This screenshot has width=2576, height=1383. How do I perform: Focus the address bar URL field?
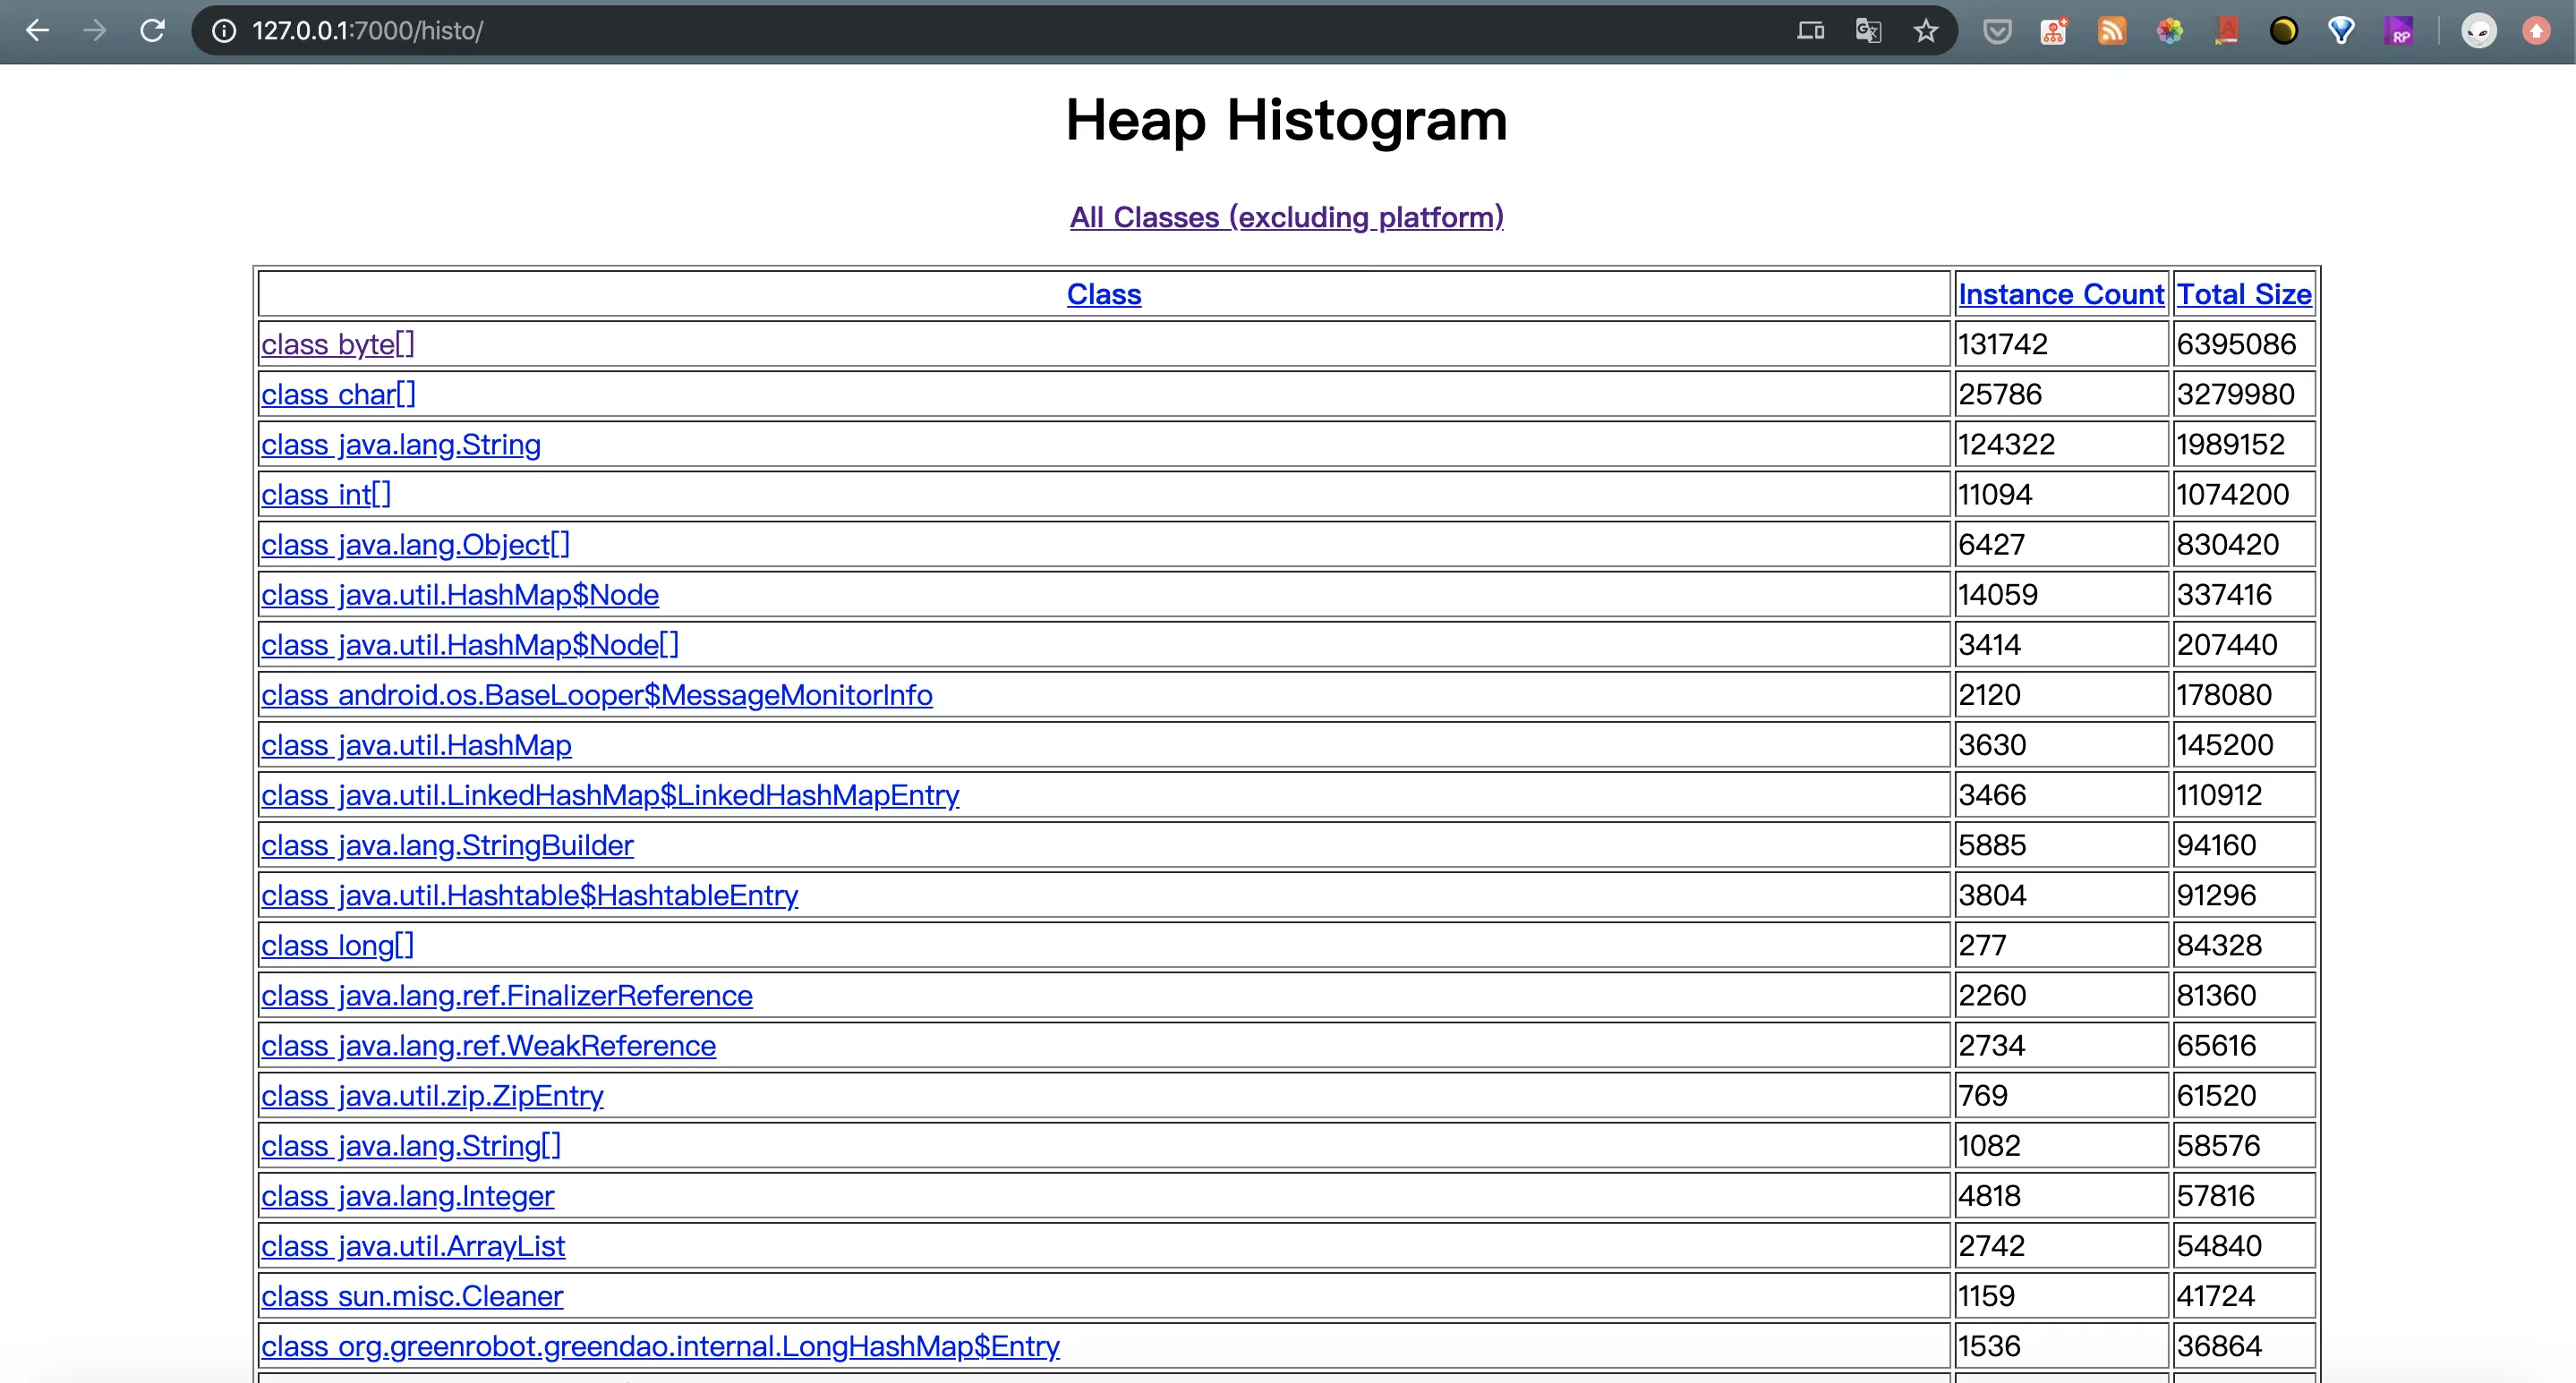pyautogui.click(x=900, y=31)
